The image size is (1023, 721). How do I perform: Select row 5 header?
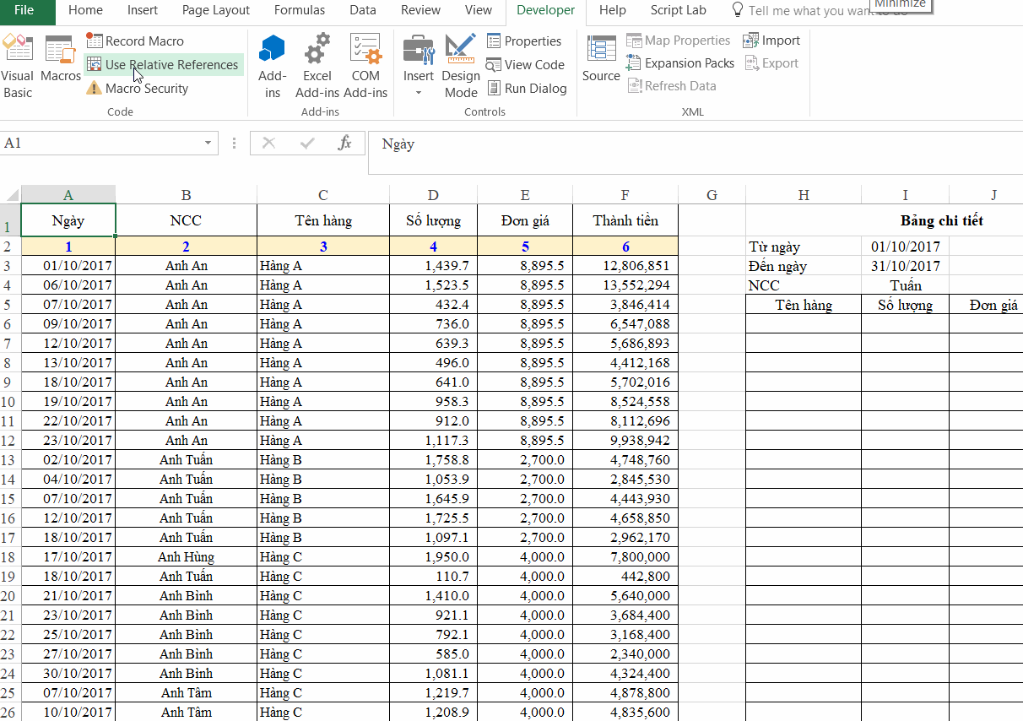(10, 305)
